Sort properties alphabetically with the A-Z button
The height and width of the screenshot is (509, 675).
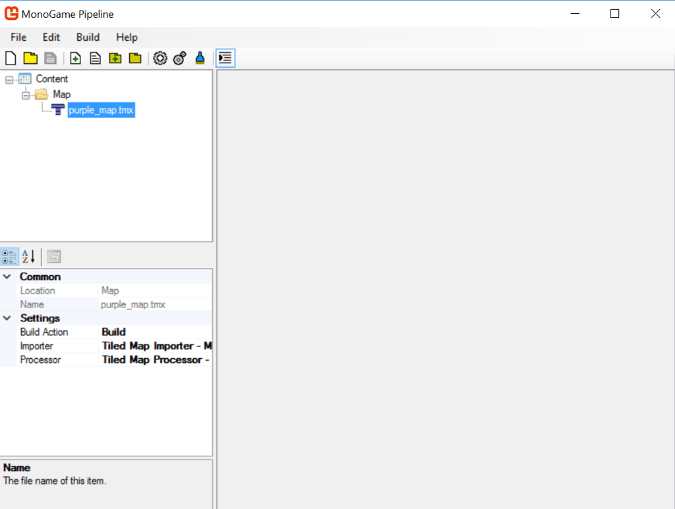click(x=28, y=257)
